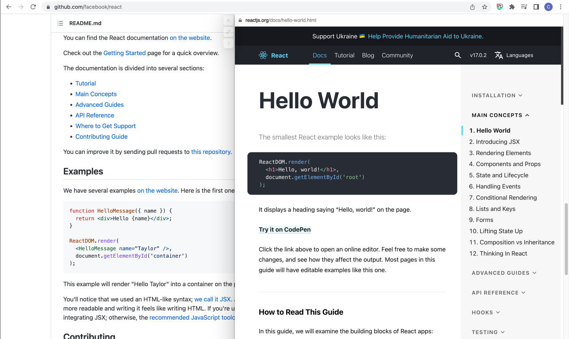Select 4. Components and Props

pos(505,164)
